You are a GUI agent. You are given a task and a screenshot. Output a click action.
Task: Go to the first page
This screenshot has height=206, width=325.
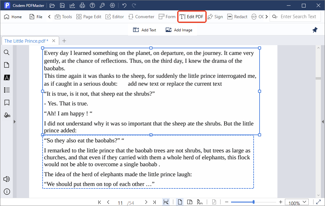click(x=100, y=202)
